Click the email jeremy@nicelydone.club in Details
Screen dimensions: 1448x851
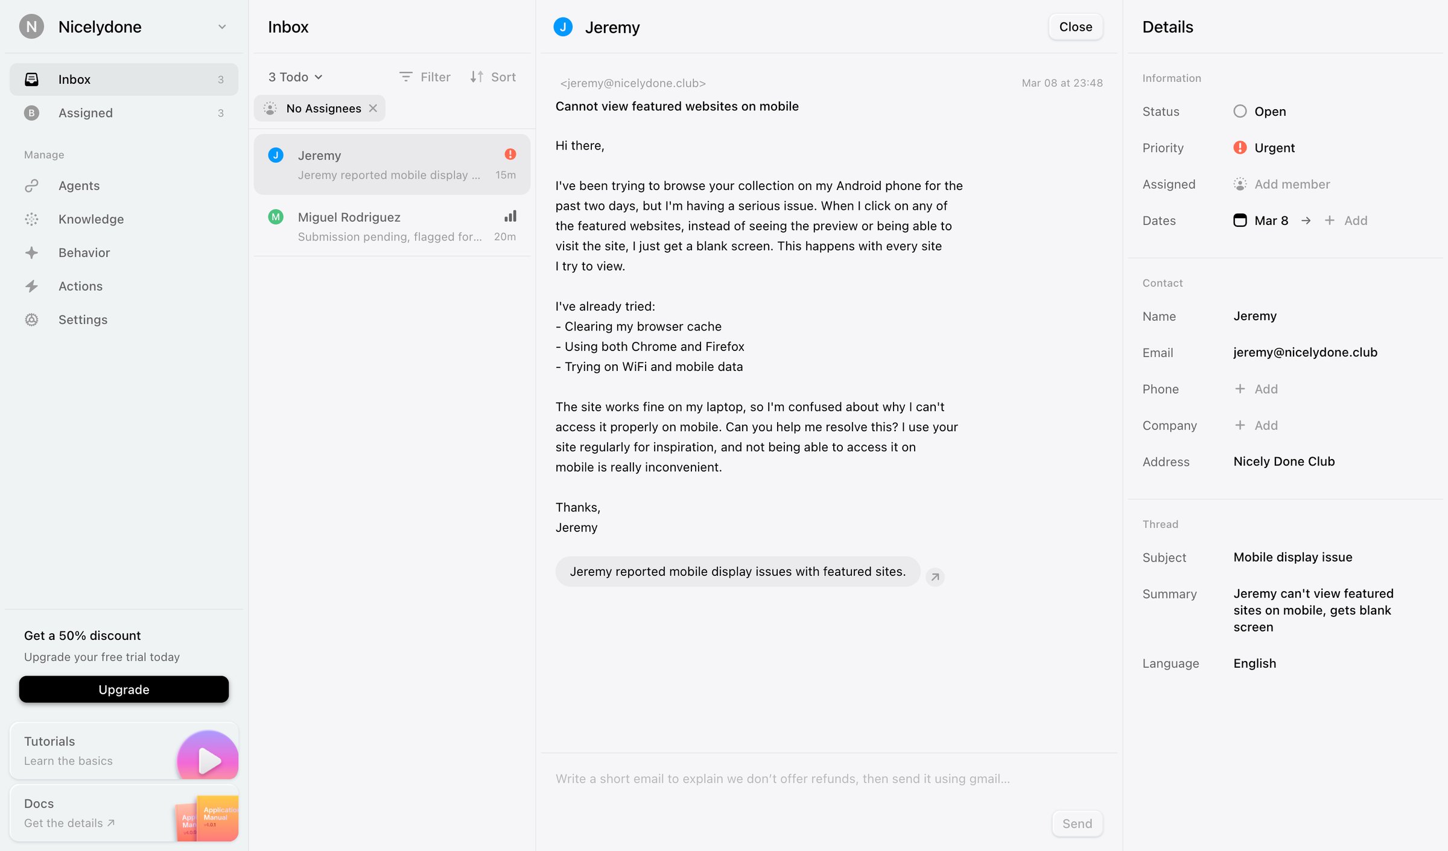click(x=1305, y=352)
